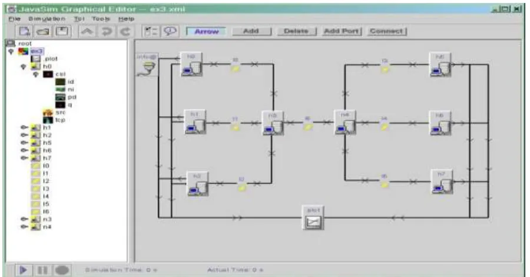Click the New file toolbar icon
The width and height of the screenshot is (530, 277).
coord(25,31)
